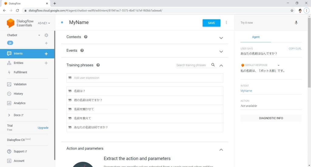Open Training phrases help icon

pos(98,65)
